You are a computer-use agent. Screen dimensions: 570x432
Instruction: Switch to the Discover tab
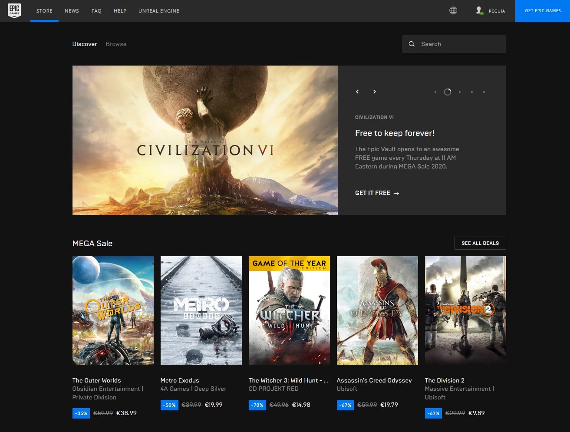point(85,44)
